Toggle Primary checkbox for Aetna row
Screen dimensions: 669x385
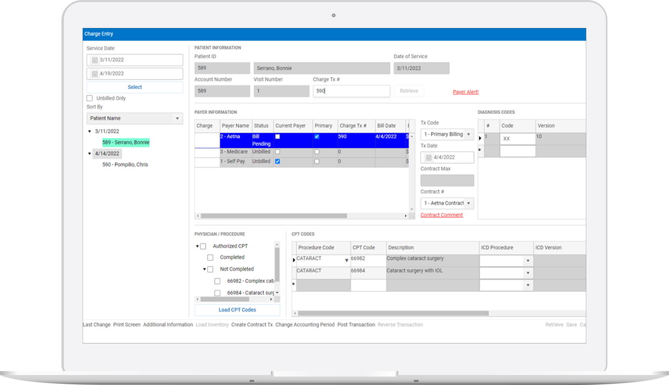click(x=317, y=137)
